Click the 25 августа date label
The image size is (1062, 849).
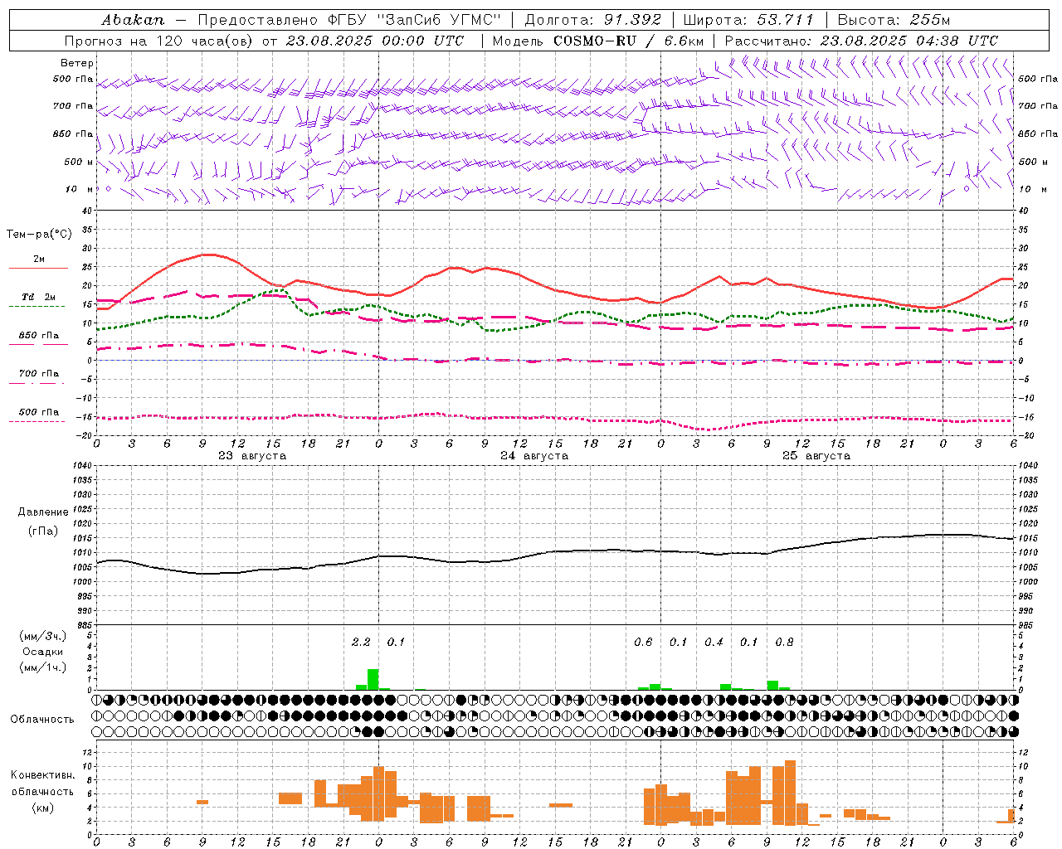tap(816, 456)
